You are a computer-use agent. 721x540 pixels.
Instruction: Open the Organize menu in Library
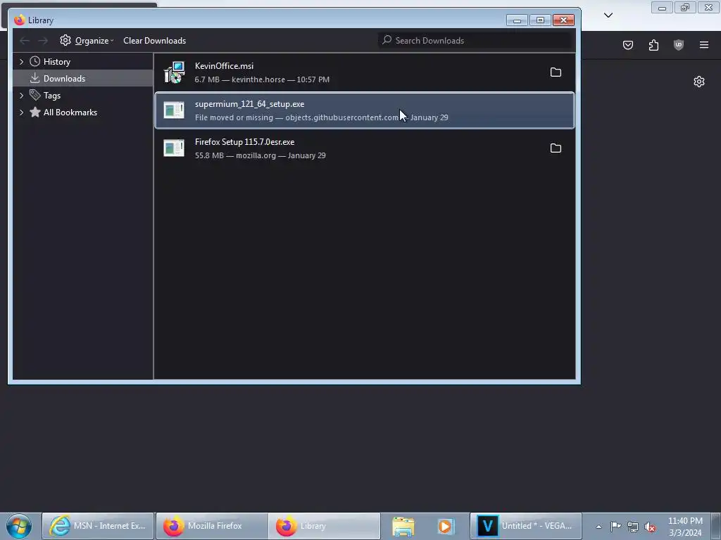[87, 40]
